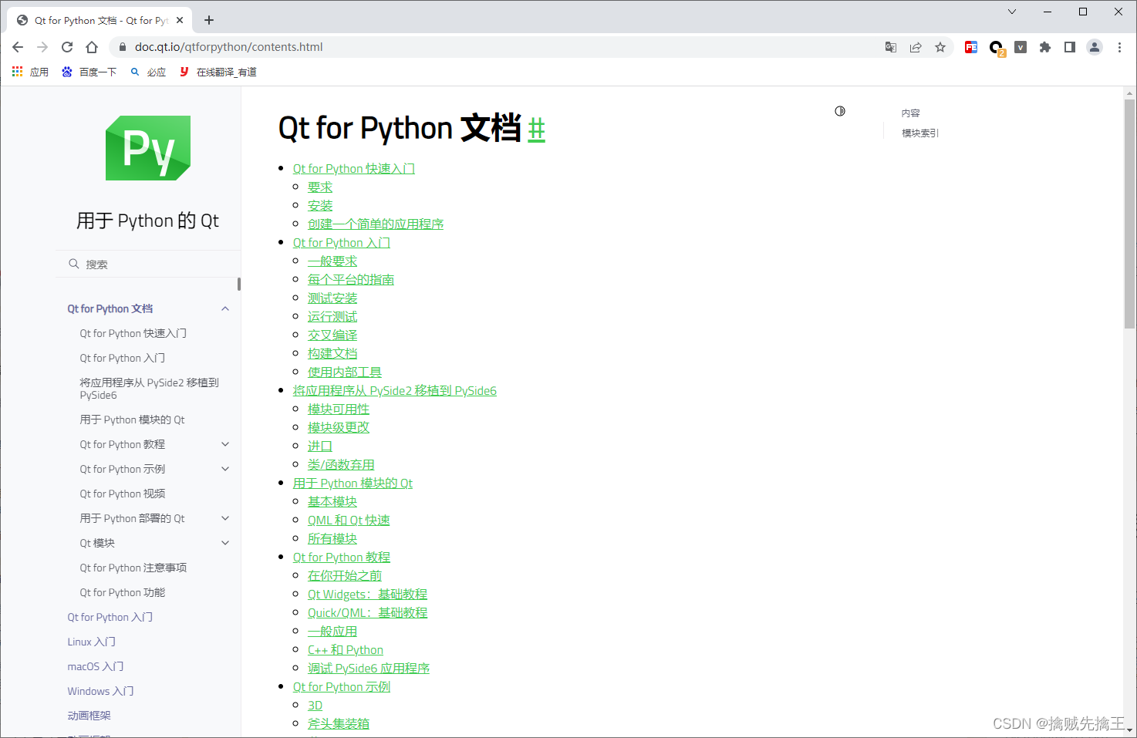The image size is (1137, 738).
Task: Click the page vertical scrollbar thumb
Action: click(x=1129, y=214)
